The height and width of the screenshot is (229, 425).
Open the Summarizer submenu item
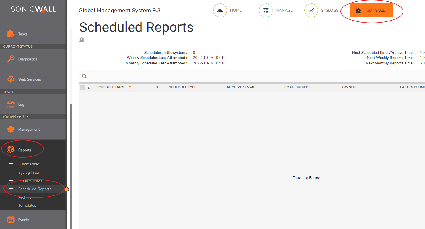(x=29, y=164)
